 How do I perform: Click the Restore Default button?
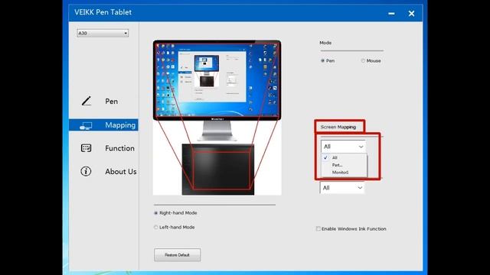[177, 254]
